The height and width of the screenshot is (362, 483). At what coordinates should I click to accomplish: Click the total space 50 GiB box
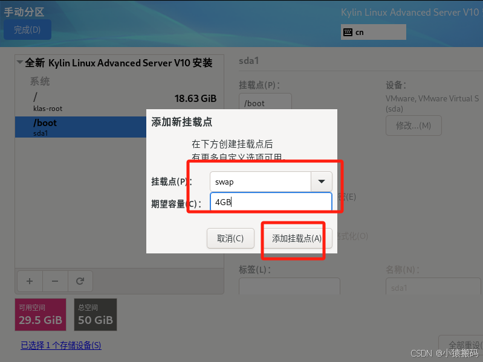click(x=96, y=314)
